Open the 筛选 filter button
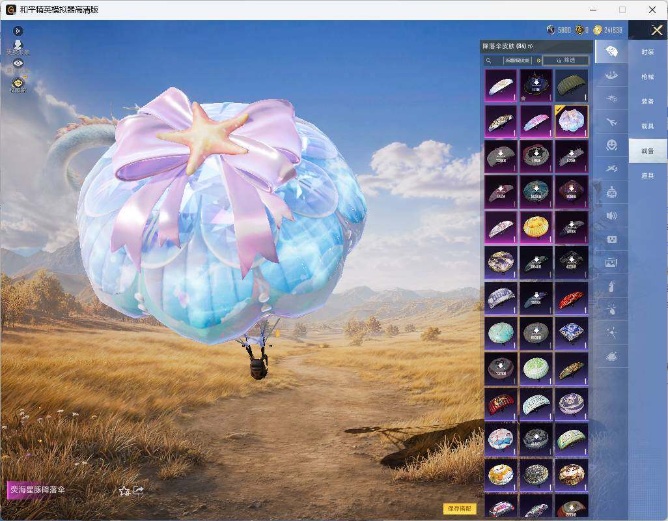This screenshot has width=668, height=521. (566, 61)
